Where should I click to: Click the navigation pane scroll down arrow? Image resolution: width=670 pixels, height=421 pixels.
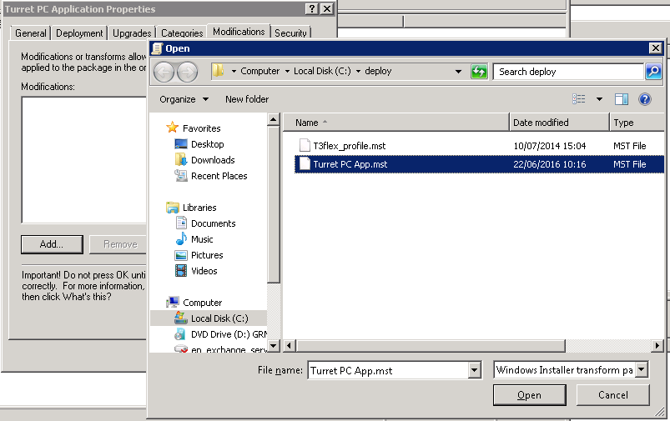pyautogui.click(x=274, y=345)
